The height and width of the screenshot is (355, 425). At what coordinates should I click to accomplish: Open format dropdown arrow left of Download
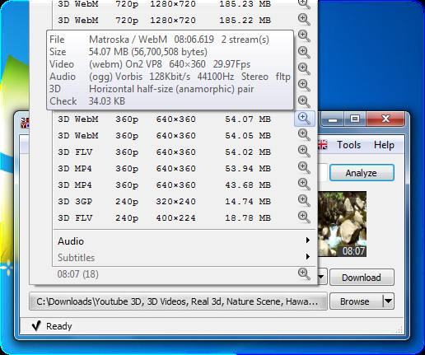(321, 277)
